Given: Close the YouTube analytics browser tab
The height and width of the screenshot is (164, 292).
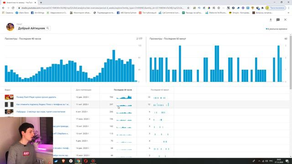Looking at the screenshot, I should (35, 3).
